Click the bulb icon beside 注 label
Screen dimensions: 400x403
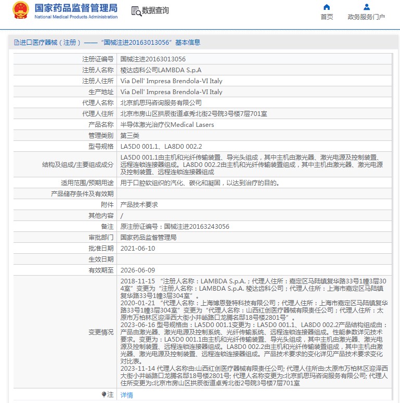[x=104, y=395]
